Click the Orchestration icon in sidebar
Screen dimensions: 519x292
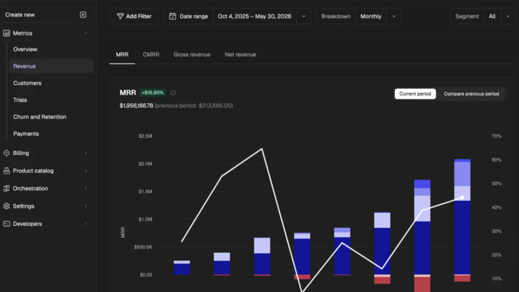pyautogui.click(x=7, y=188)
